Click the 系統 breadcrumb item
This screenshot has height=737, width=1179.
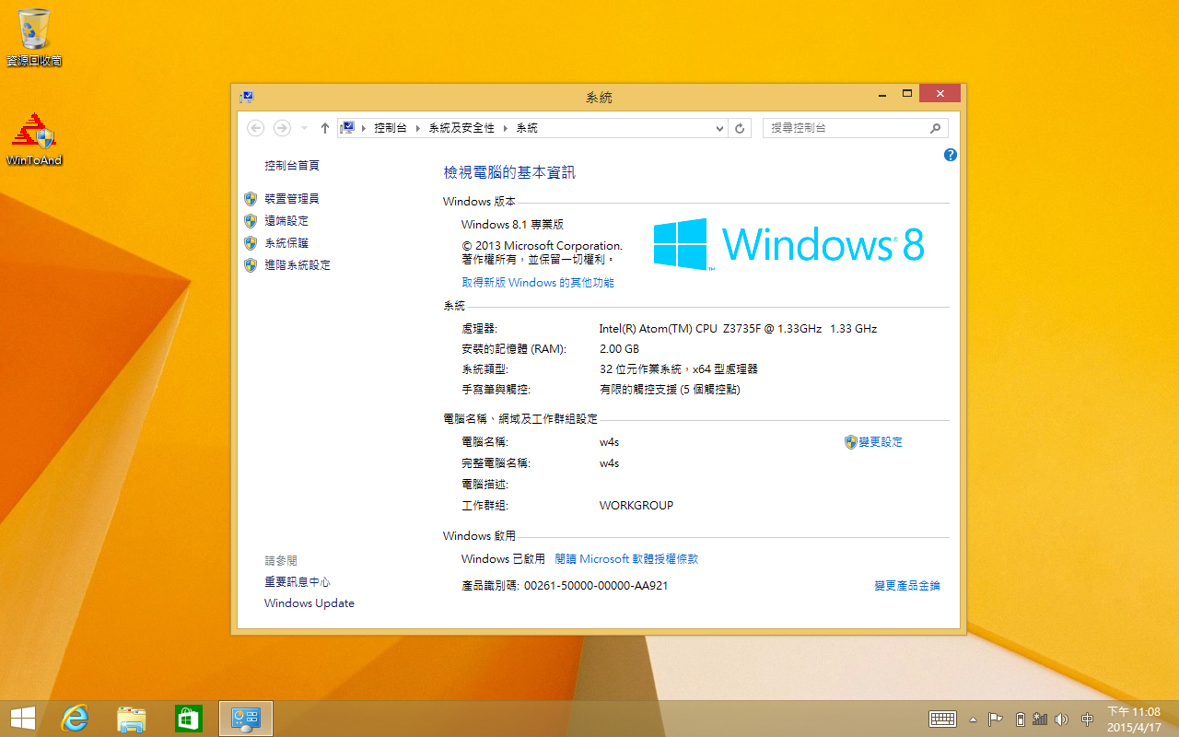coord(527,128)
